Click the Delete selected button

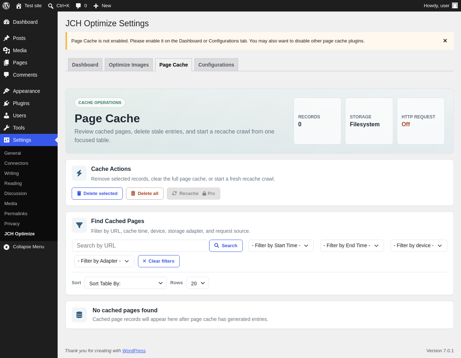click(97, 194)
